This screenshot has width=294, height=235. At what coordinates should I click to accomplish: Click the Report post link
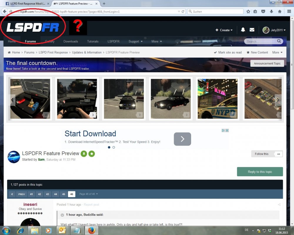coord(91,204)
